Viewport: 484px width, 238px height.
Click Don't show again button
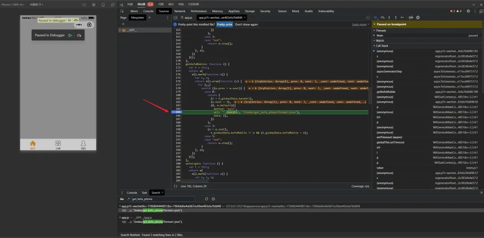coord(246,24)
